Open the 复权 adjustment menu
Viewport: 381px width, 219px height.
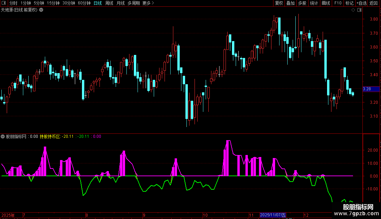[x=279, y=3]
